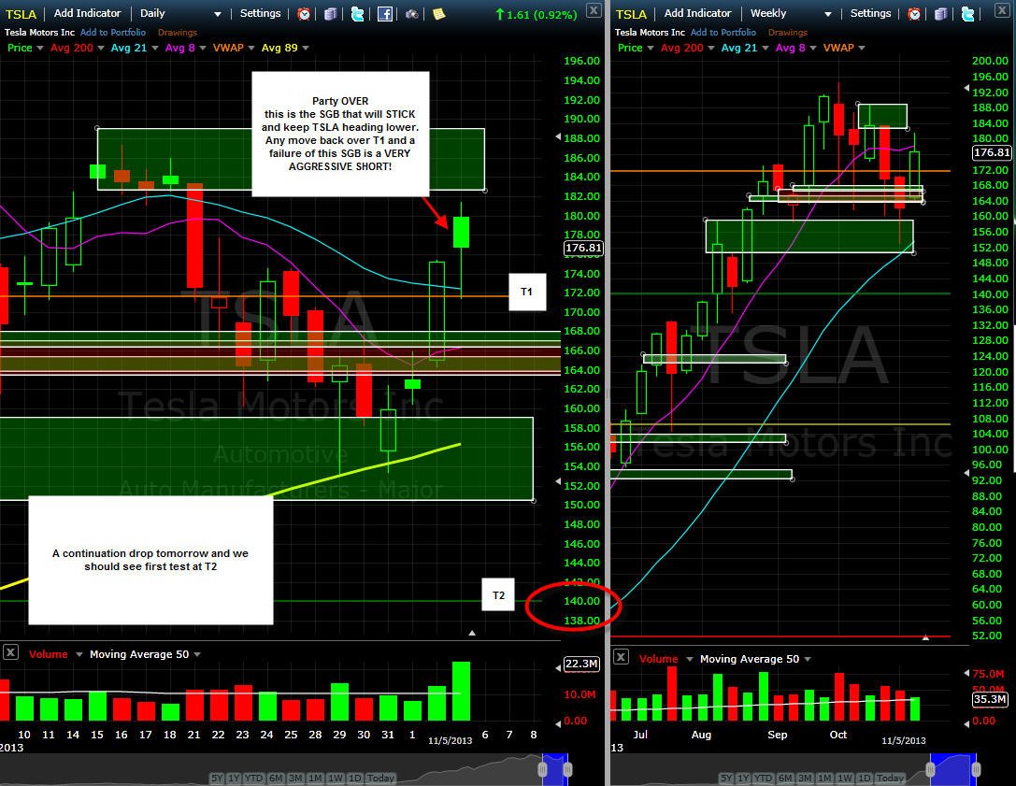Click Add to Portfolio link on daily chart
This screenshot has width=1016, height=786.
coord(113,32)
